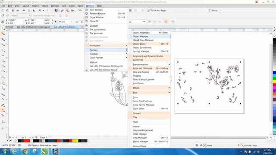The width and height of the screenshot is (276, 155).
Task: Select the Crop tool in toolbox
Action: [3, 39]
